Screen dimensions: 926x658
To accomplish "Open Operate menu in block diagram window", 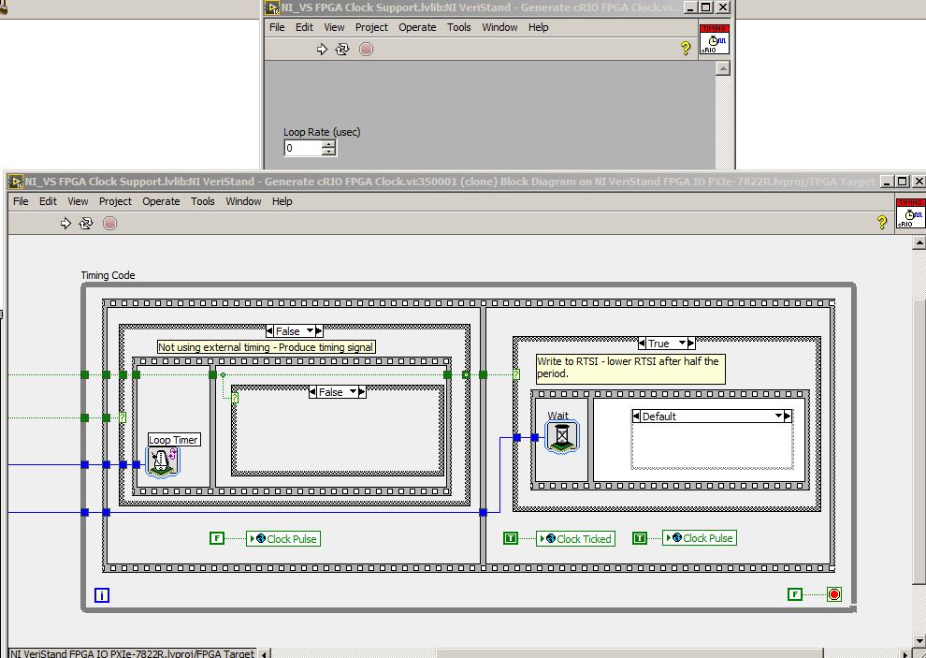I will coord(161,201).
